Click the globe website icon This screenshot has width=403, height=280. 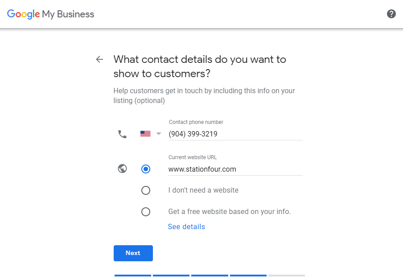[x=122, y=169]
